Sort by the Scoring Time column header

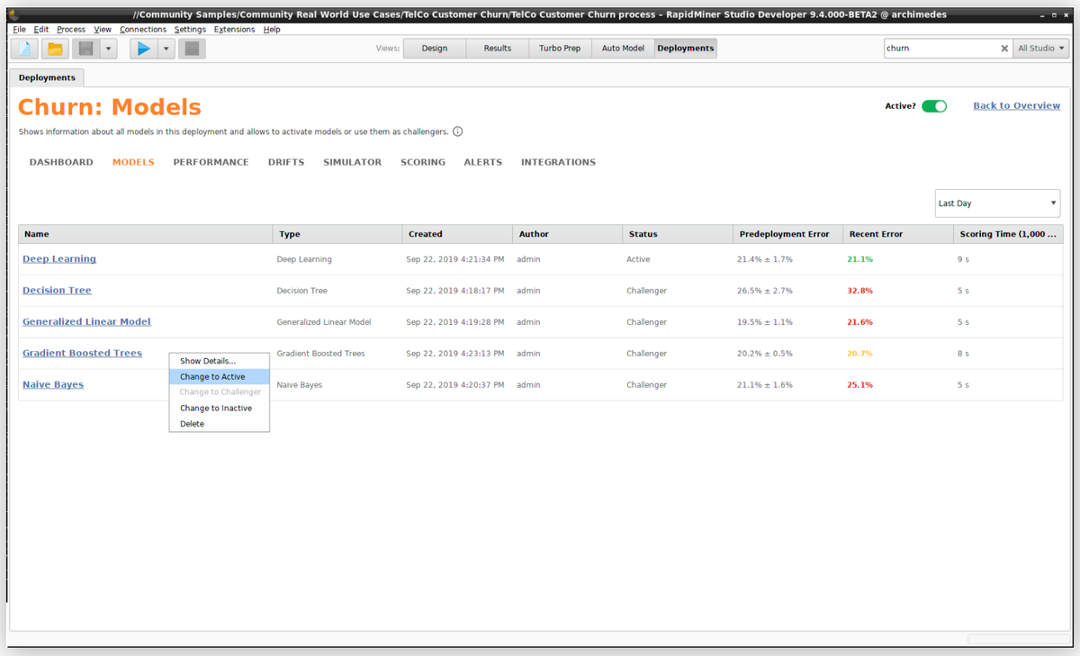click(1007, 234)
